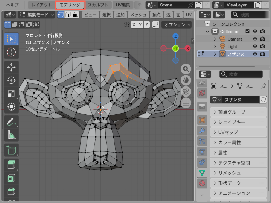This screenshot has height=203, width=271.
Task: Click the X axis on navigation gizmo
Action: tap(187, 48)
